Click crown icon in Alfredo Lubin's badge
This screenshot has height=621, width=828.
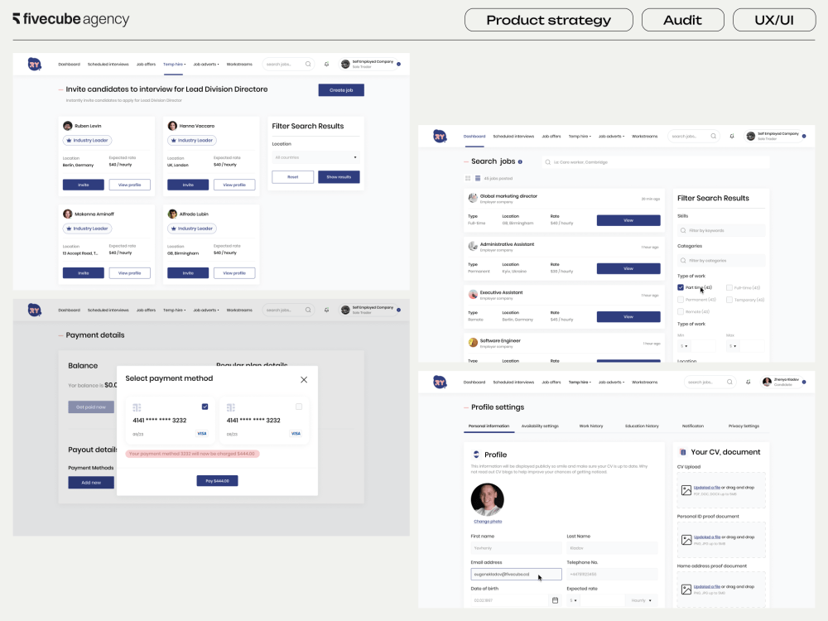point(174,229)
